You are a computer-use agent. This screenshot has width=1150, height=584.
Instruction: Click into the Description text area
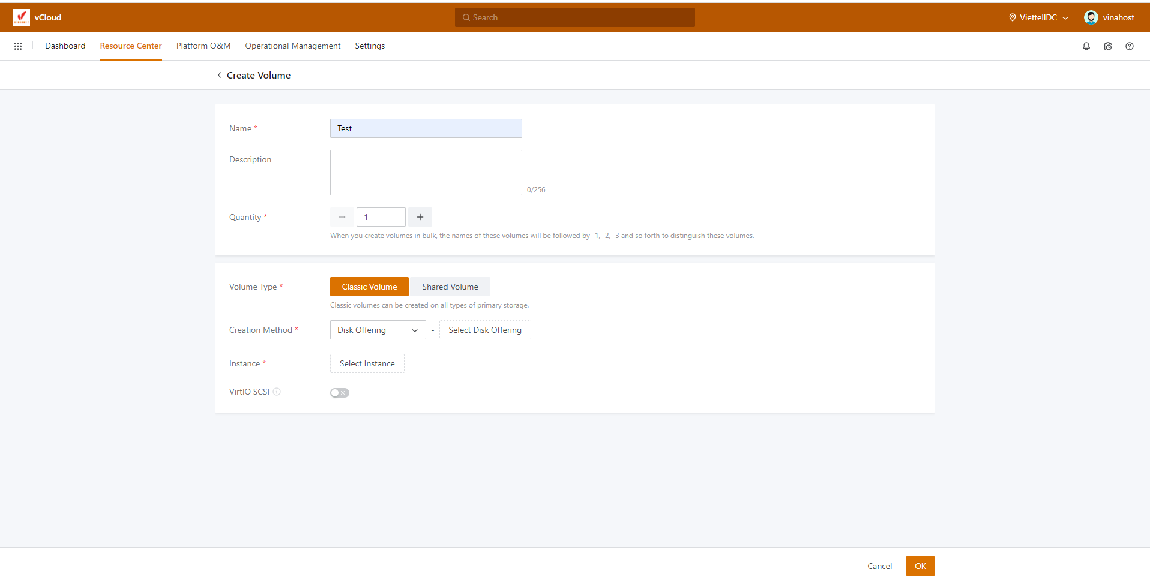[x=426, y=173]
